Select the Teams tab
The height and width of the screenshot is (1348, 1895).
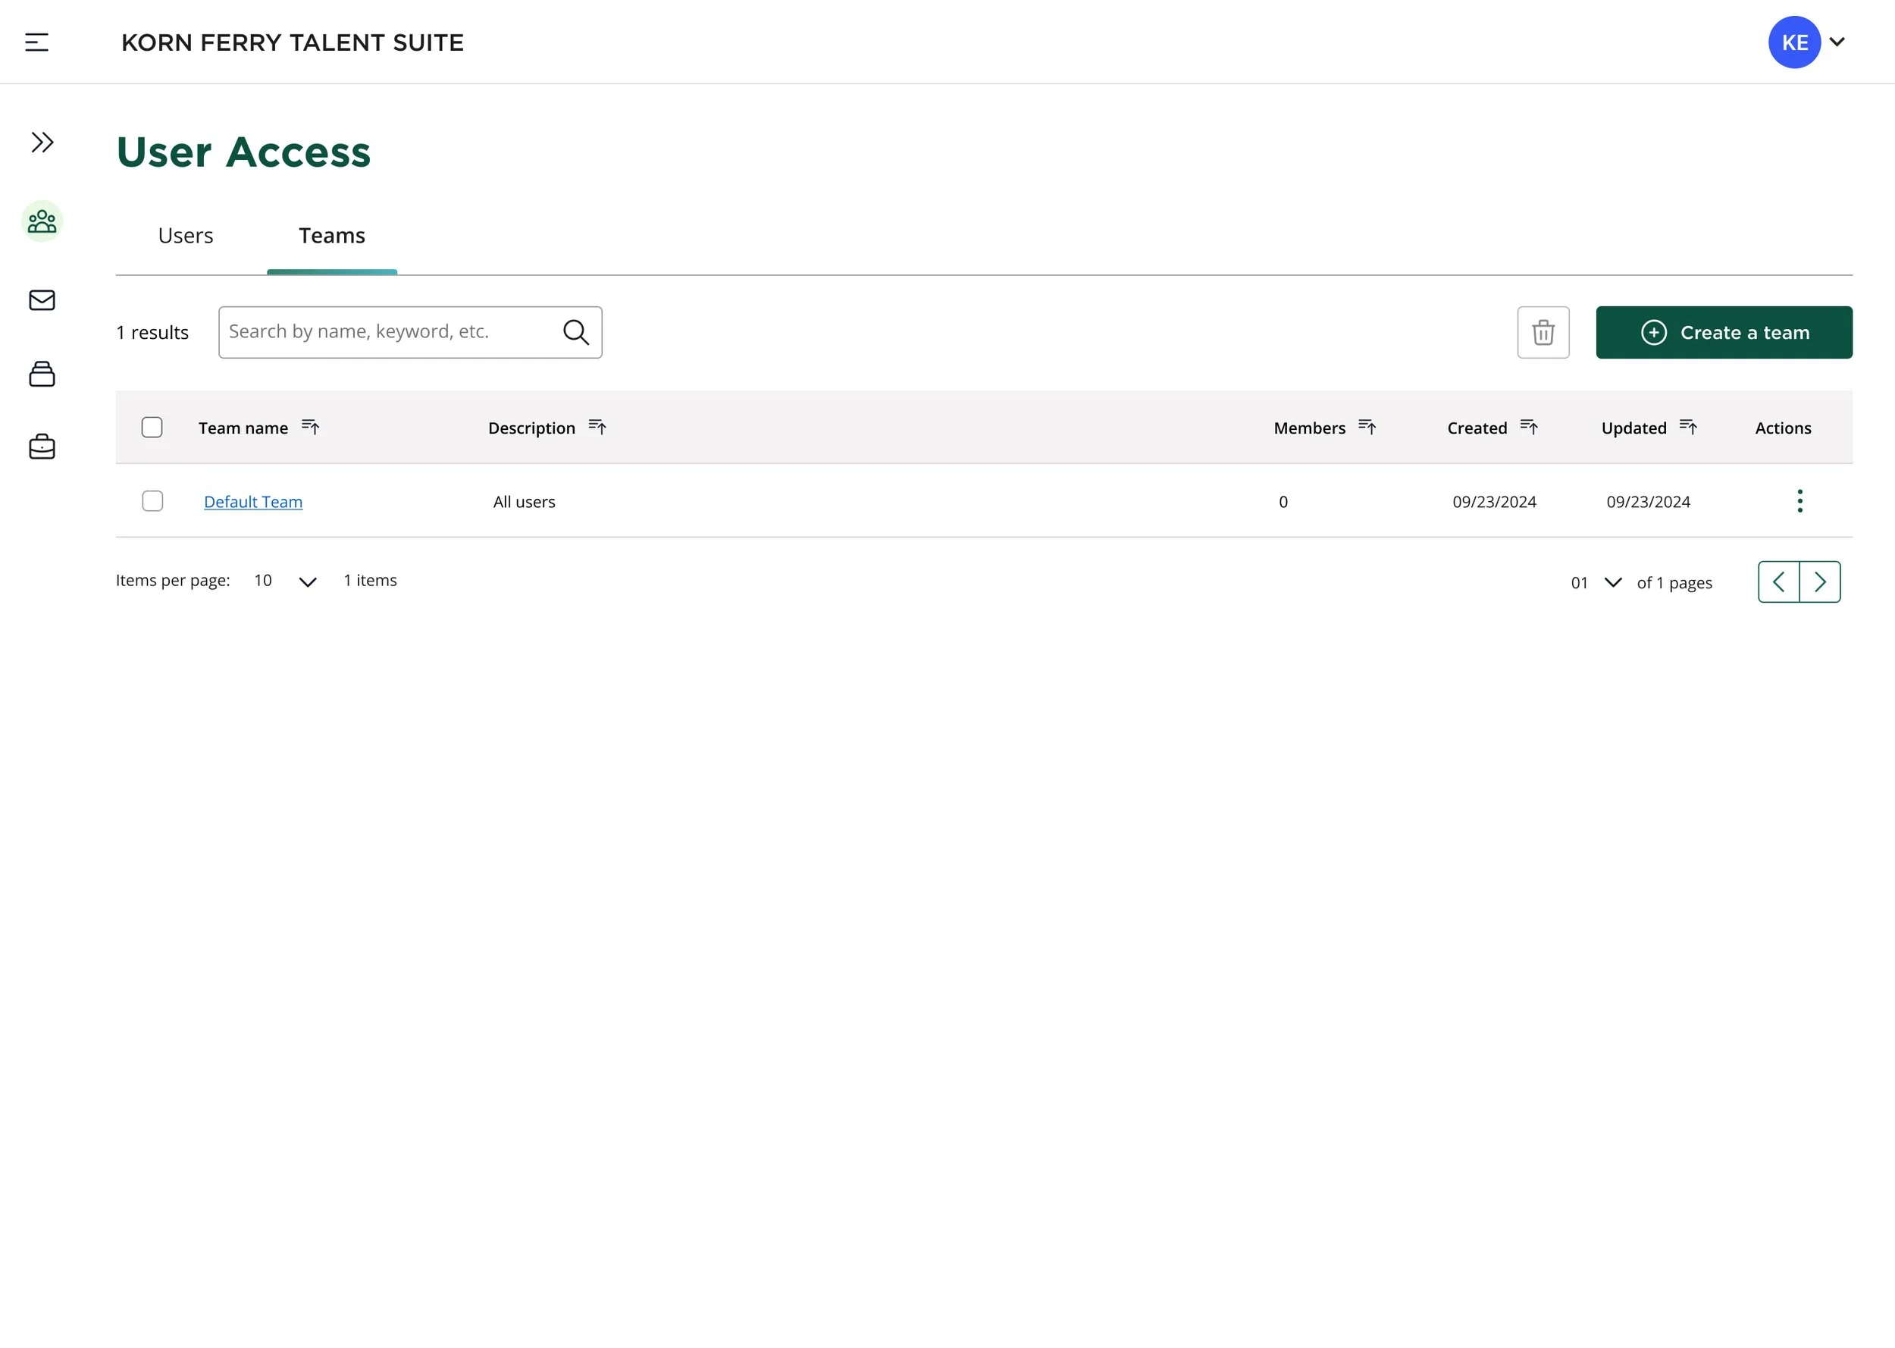point(332,236)
